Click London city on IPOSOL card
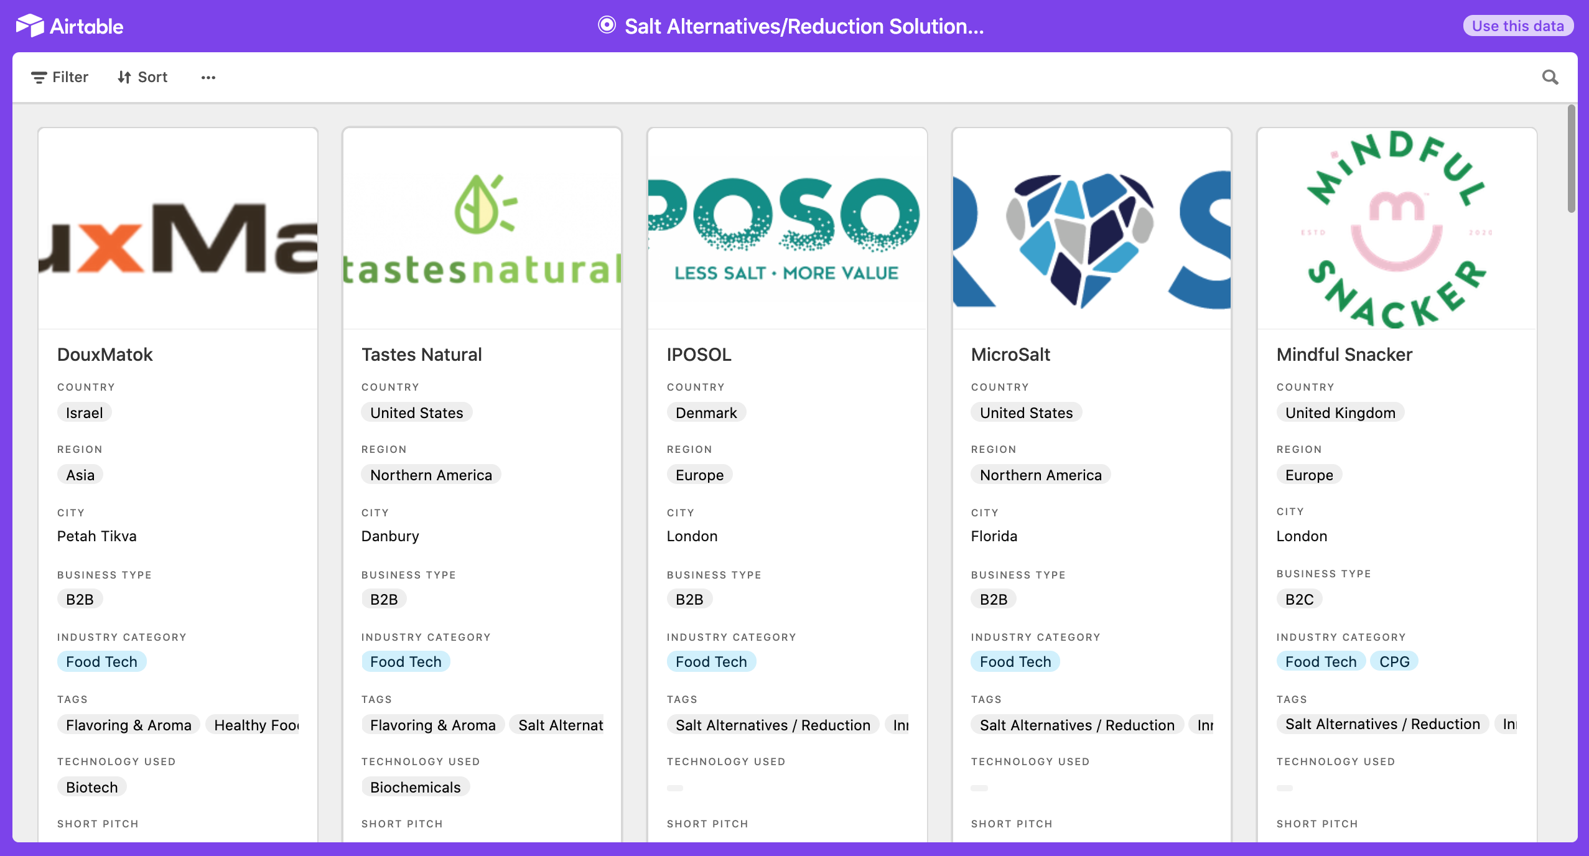 (692, 536)
